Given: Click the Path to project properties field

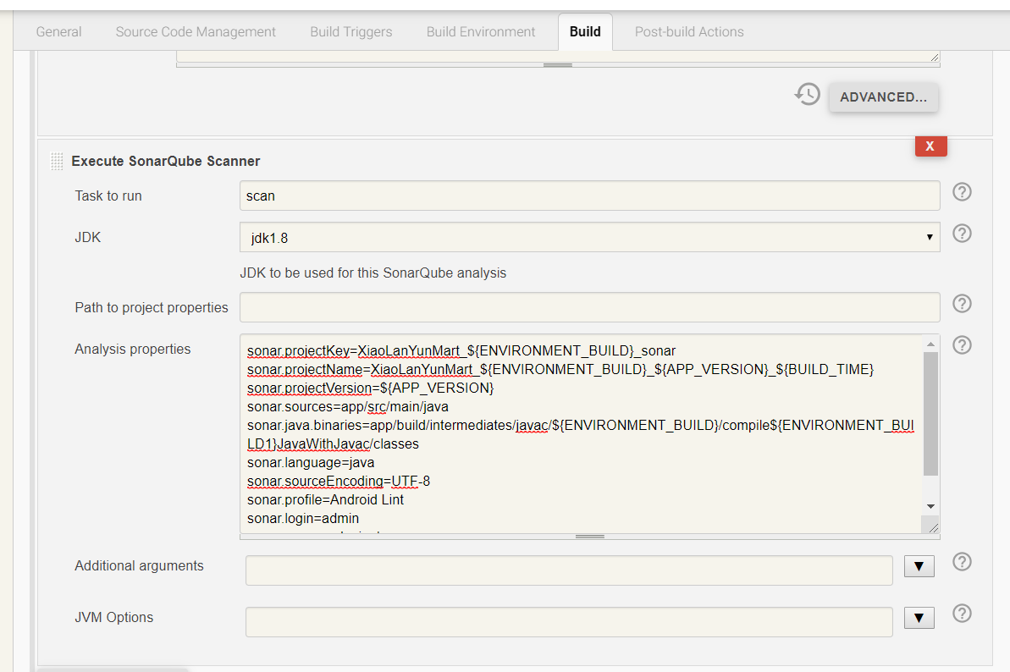Looking at the screenshot, I should [x=589, y=307].
